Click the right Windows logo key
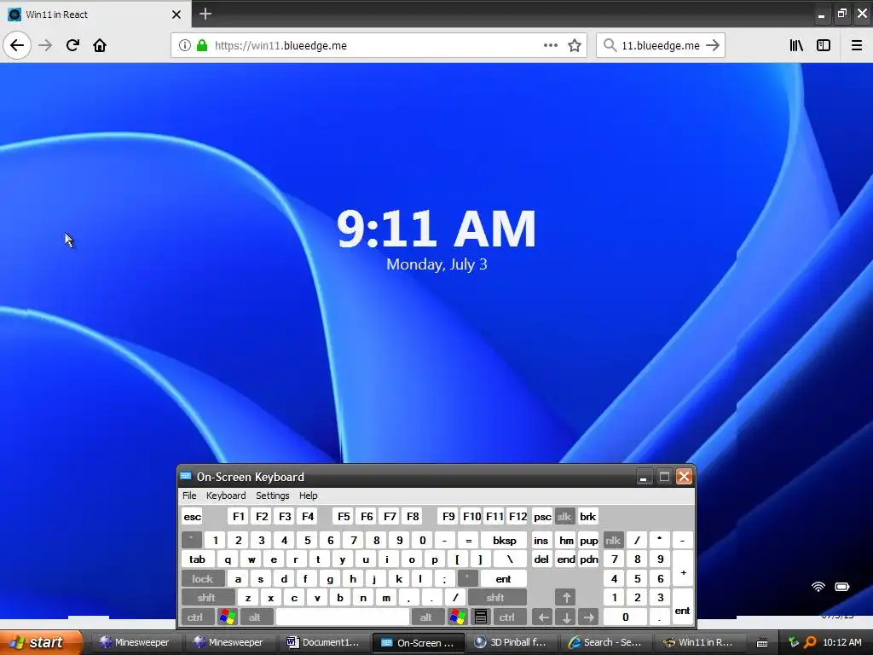This screenshot has height=655, width=873. (x=458, y=617)
